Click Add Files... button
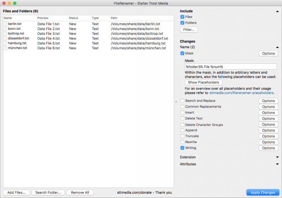 pyautogui.click(x=16, y=193)
